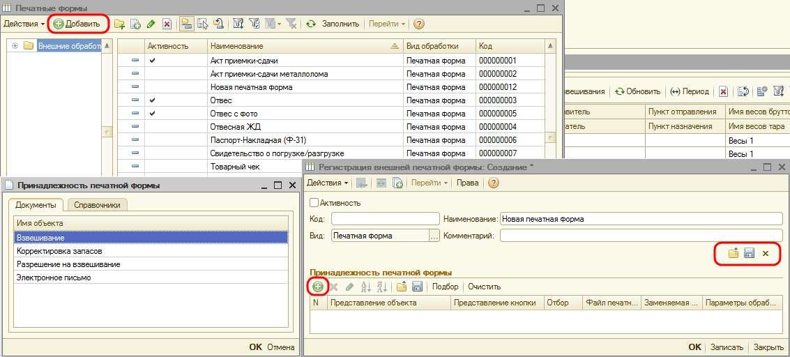The width and height of the screenshot is (790, 357).
Task: Click the Наименование input field
Action: tap(641, 219)
